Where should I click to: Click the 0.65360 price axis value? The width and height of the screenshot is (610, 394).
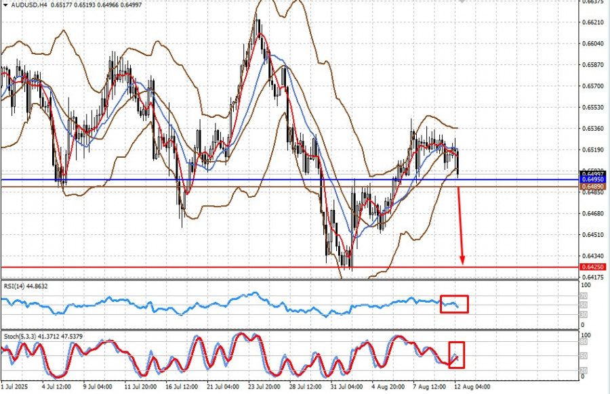(x=593, y=129)
